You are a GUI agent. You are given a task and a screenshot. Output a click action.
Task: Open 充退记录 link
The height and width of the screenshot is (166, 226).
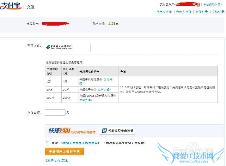click(218, 12)
